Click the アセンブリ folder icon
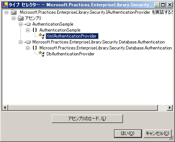The width and height of the screenshot is (175, 142). coord(20,18)
